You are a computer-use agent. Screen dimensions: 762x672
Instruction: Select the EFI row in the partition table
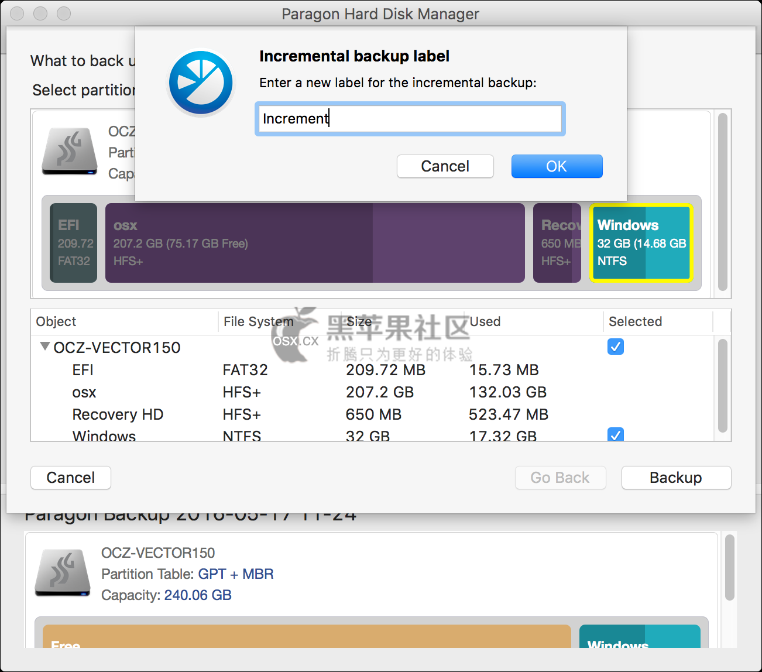pos(372,370)
